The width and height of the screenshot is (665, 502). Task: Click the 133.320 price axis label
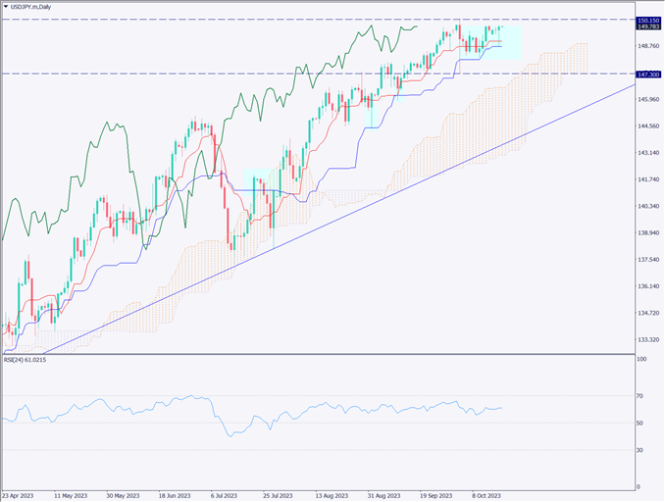pyautogui.click(x=646, y=340)
